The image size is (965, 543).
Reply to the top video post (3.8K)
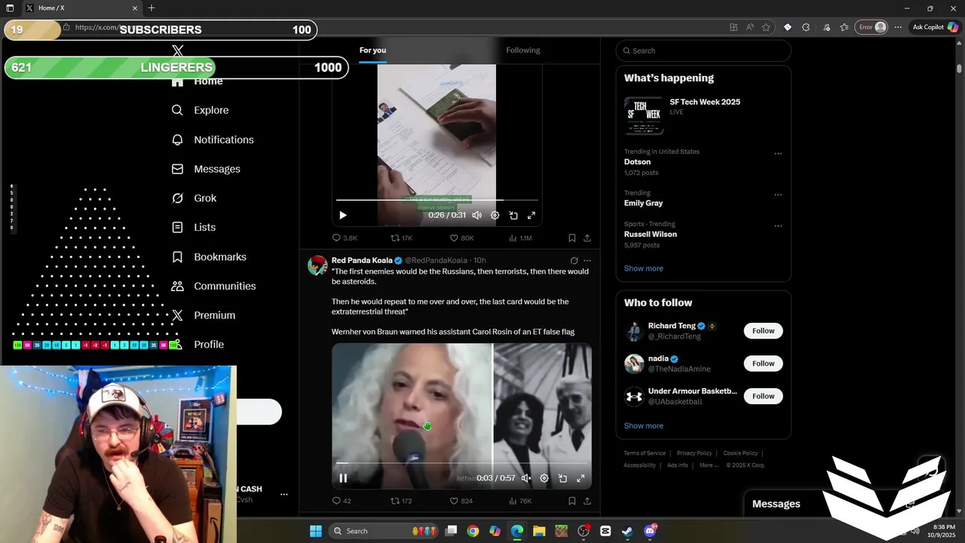coord(345,238)
